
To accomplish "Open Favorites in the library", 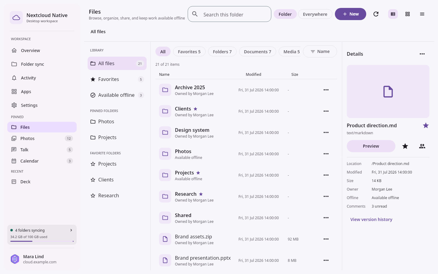I will 117,79.
